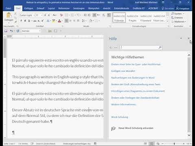Align text right

(74, 21)
